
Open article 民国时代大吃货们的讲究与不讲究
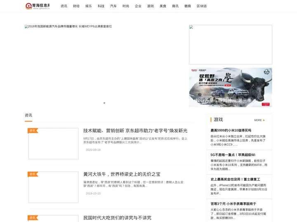pyautogui.click(x=117, y=218)
